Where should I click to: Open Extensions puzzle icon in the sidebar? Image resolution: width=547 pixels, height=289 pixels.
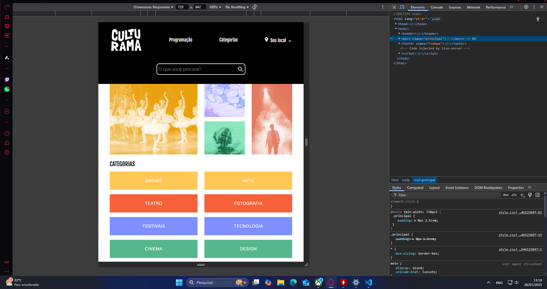click(x=7, y=143)
